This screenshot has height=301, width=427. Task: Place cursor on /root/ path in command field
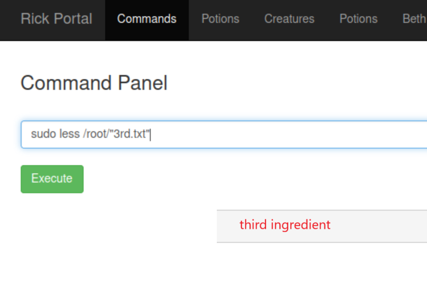pyautogui.click(x=96, y=134)
